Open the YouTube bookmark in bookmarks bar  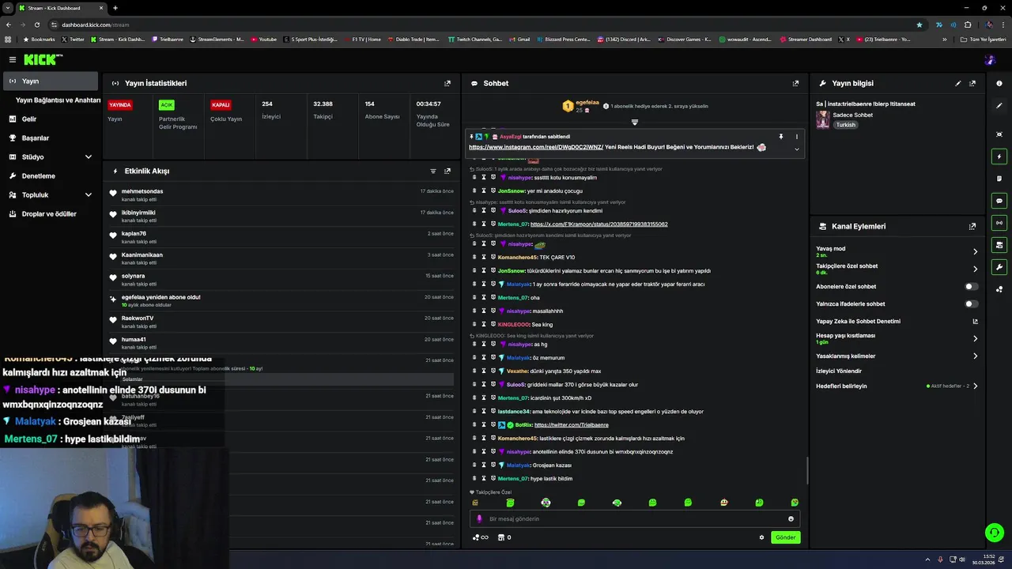click(264, 40)
